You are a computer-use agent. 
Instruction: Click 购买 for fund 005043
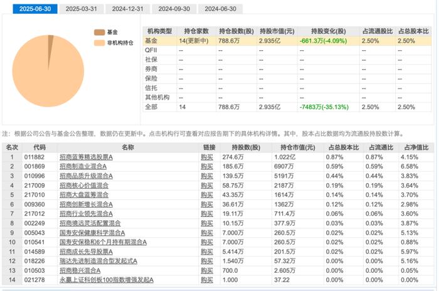pos(207,233)
